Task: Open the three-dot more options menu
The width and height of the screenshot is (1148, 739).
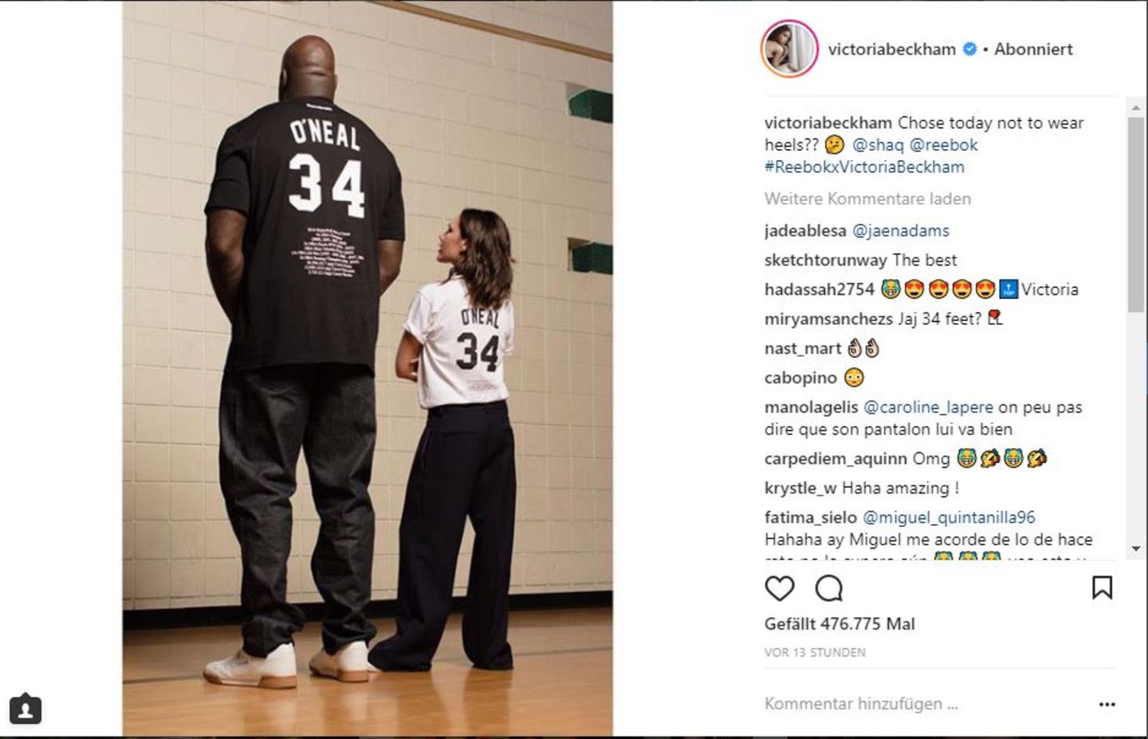Action: coord(1107,705)
